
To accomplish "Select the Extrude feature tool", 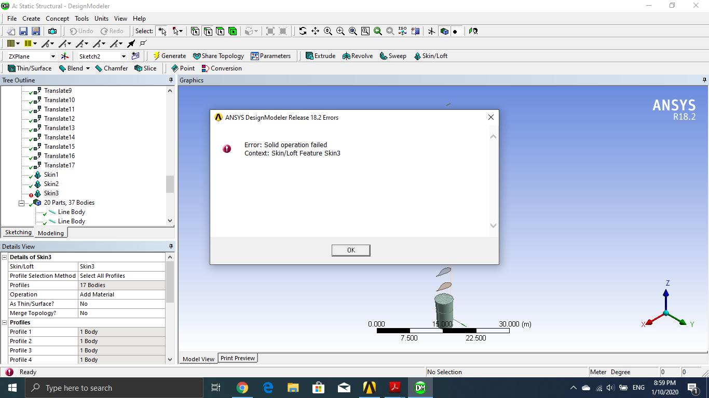I will [320, 56].
